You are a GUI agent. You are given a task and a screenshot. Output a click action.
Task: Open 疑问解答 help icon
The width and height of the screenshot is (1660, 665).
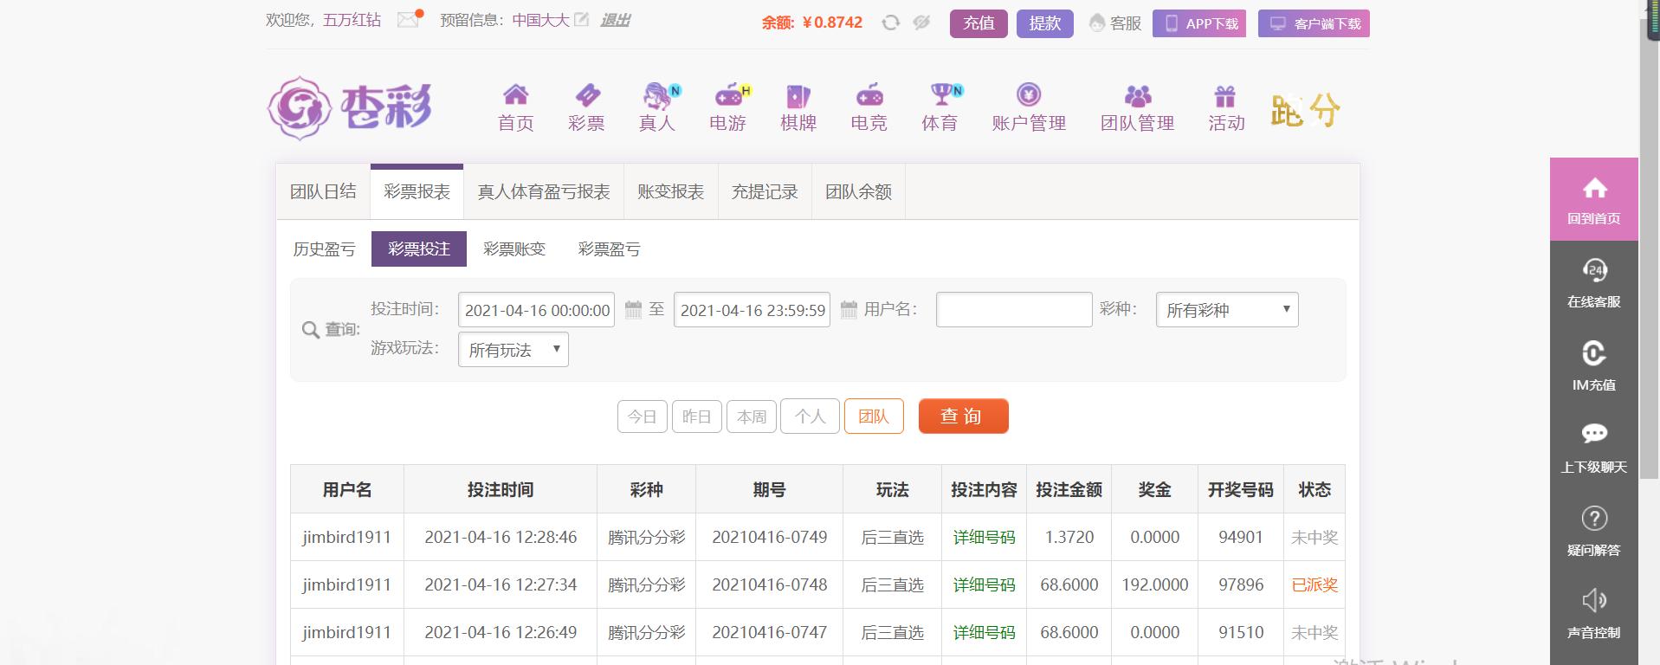click(1594, 531)
